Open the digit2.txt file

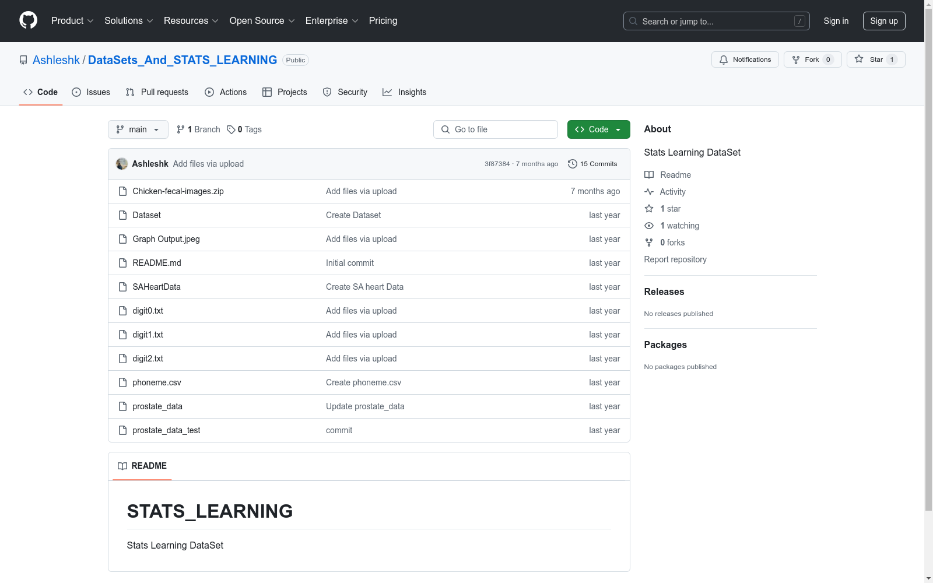pyautogui.click(x=148, y=359)
